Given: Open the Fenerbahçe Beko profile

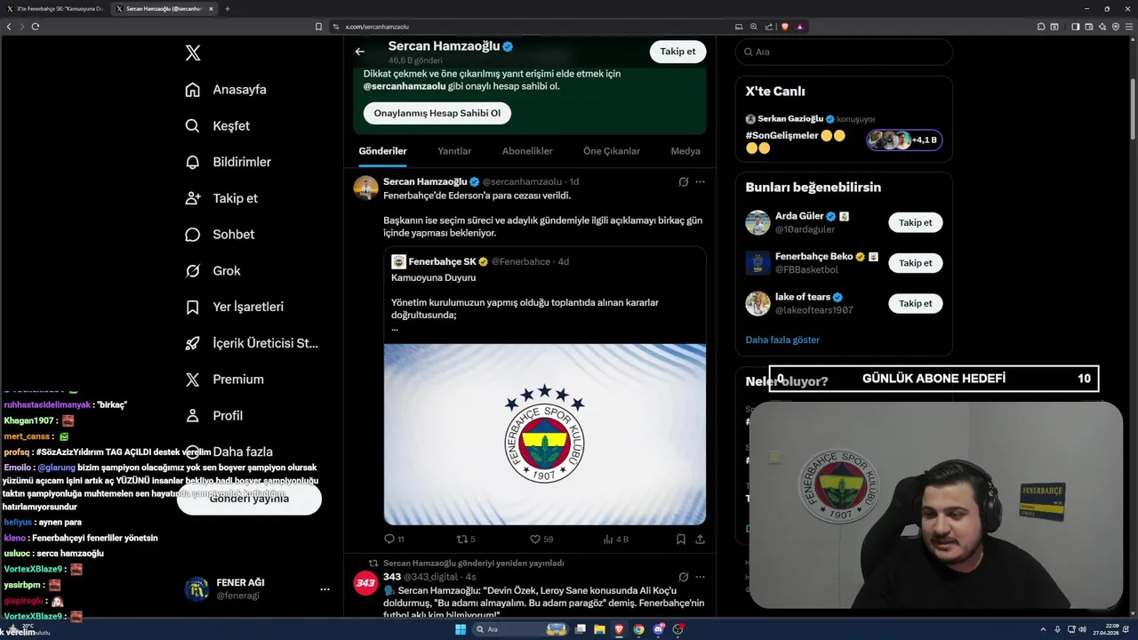Looking at the screenshot, I should (813, 256).
